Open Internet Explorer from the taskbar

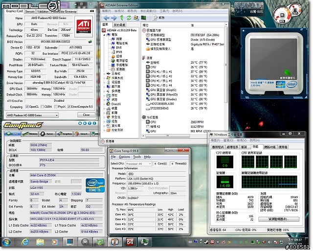coord(25,242)
